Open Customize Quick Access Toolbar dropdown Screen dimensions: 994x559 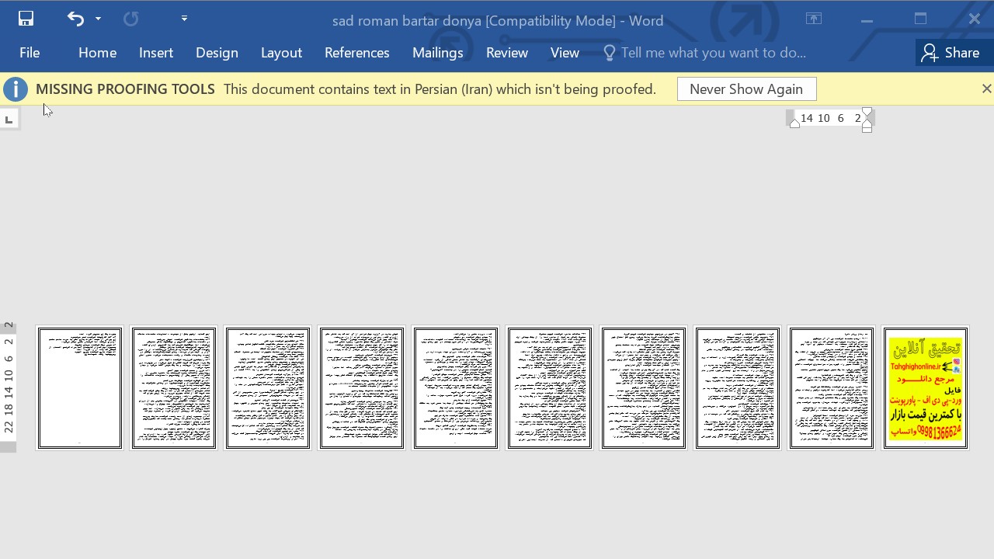pos(184,19)
